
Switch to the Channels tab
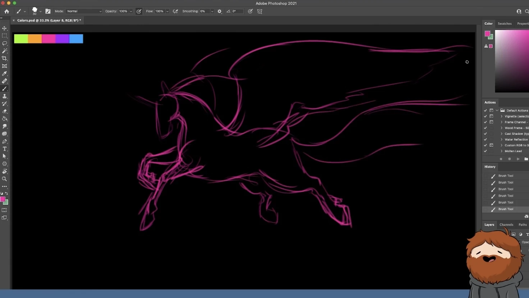tap(506, 225)
